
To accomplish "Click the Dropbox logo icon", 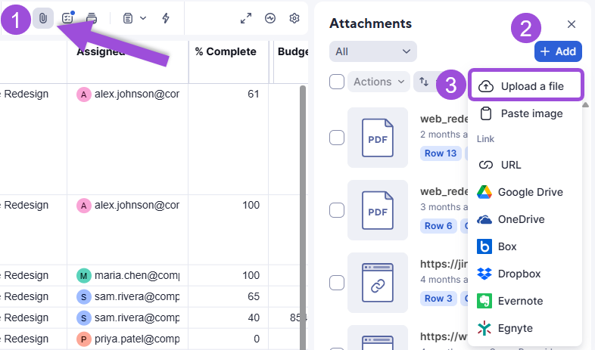I will [x=484, y=274].
